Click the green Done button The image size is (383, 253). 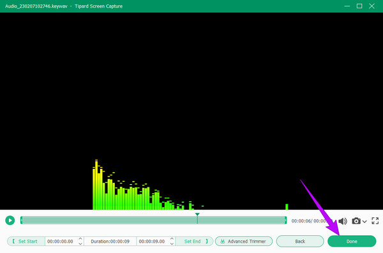click(x=352, y=242)
